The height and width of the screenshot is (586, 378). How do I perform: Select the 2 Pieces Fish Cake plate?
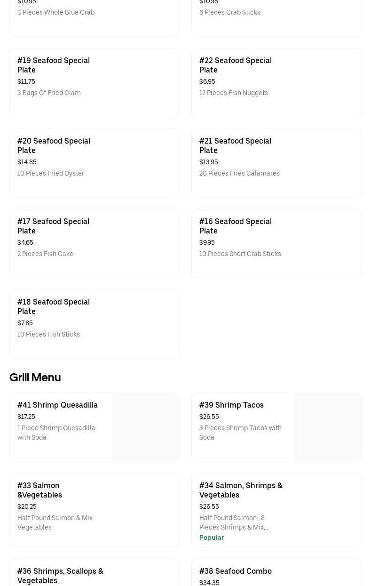click(x=94, y=243)
